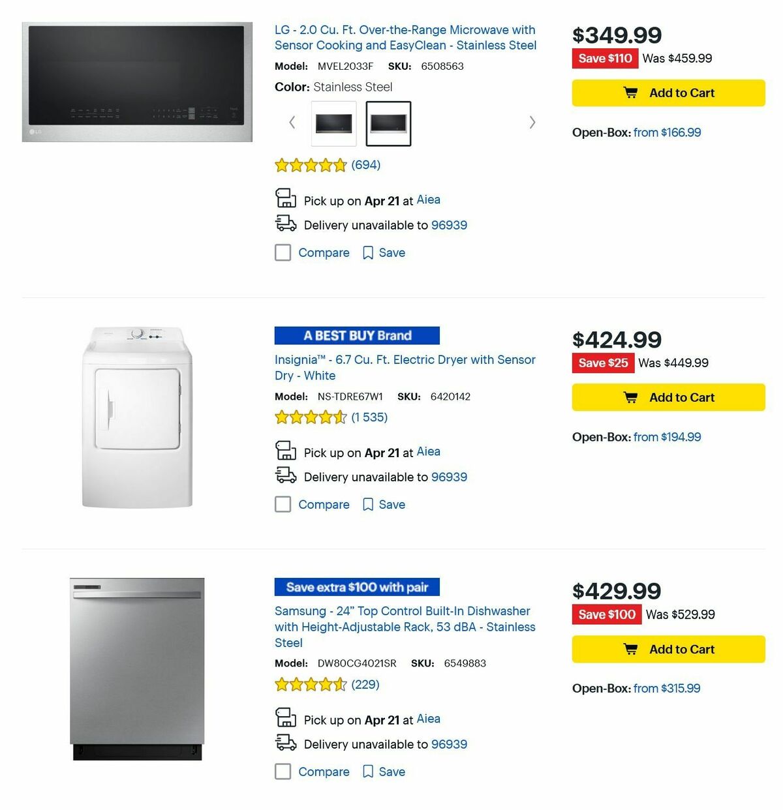
Task: Add the Insignia dryer to the cart
Action: 668,397
